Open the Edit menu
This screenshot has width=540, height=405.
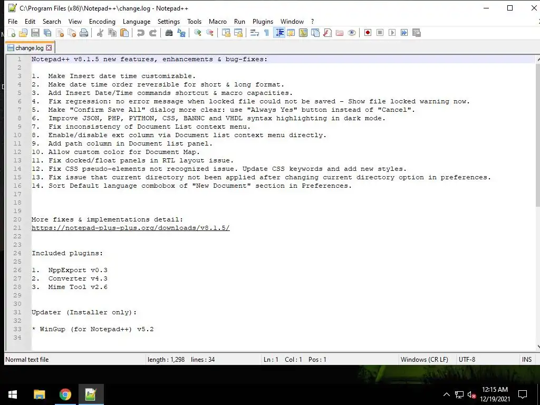tap(30, 21)
